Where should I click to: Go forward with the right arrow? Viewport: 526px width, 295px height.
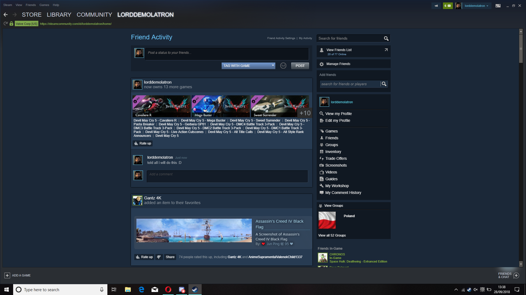(15, 15)
